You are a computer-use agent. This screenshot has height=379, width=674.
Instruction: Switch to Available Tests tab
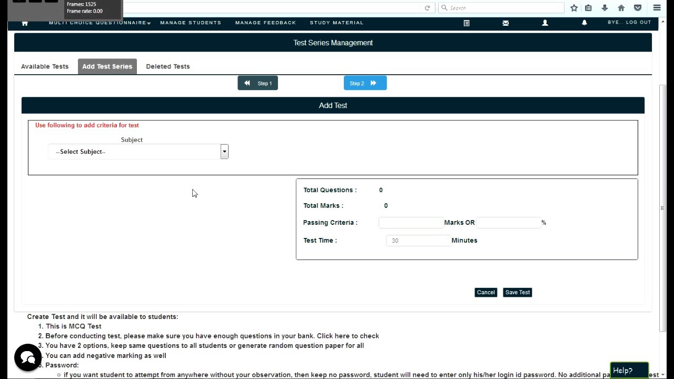(45, 66)
